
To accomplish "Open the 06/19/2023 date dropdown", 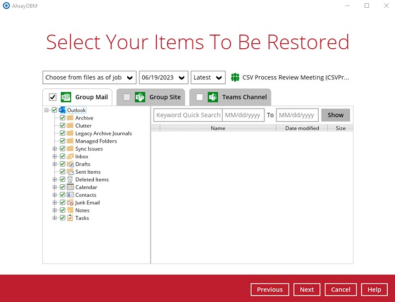I will (x=163, y=78).
